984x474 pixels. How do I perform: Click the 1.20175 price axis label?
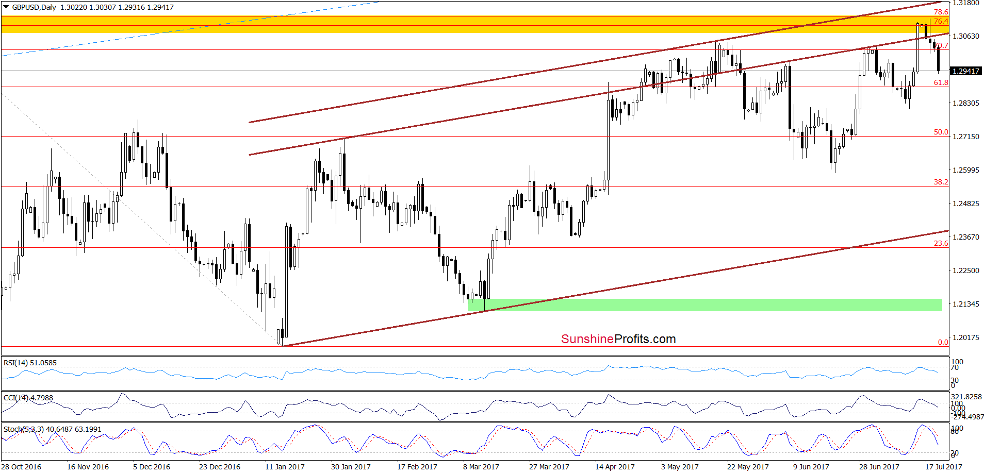tap(965, 337)
